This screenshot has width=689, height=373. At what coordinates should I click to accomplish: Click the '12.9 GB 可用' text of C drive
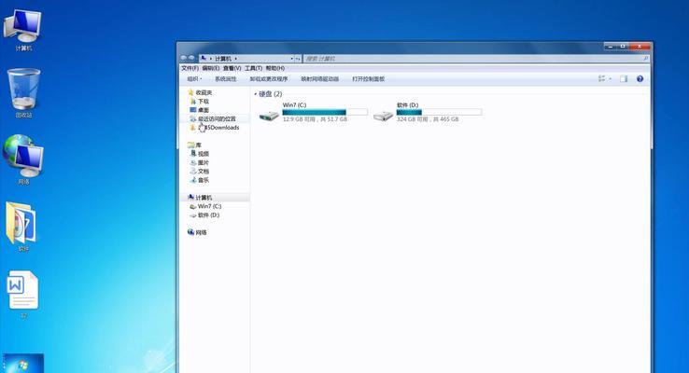[300, 119]
